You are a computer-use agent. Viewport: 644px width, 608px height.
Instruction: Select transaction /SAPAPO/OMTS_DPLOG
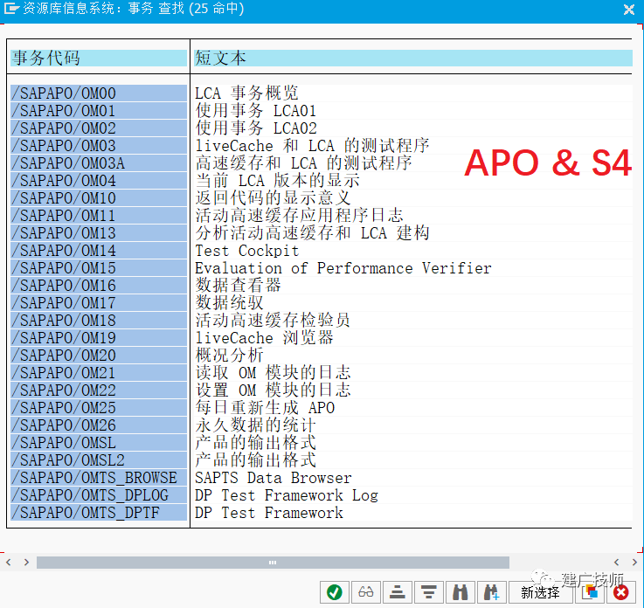[x=99, y=495]
